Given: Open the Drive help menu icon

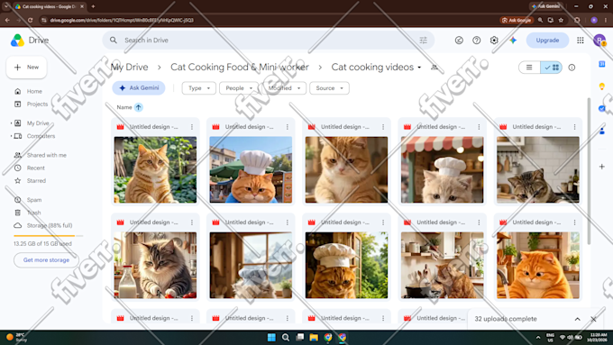Looking at the screenshot, I should [477, 41].
